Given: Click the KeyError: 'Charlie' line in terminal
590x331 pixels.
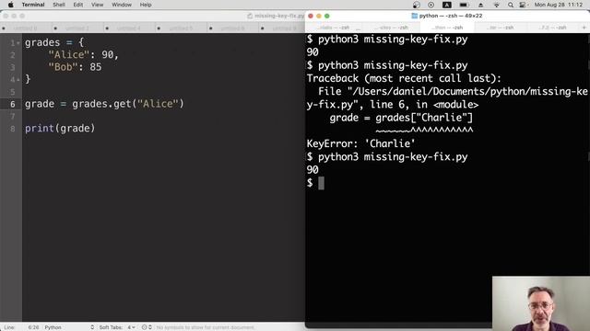Looking at the screenshot, I should (360, 143).
